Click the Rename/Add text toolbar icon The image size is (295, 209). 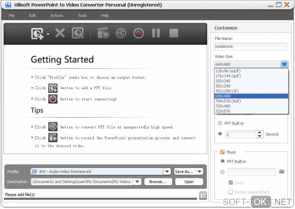click(x=78, y=33)
